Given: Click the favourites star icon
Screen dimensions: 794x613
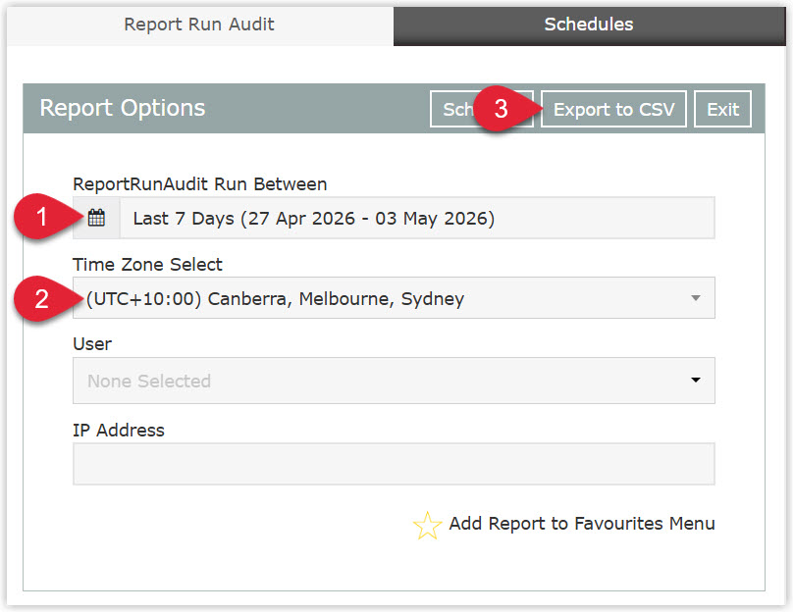Looking at the screenshot, I should point(427,525).
